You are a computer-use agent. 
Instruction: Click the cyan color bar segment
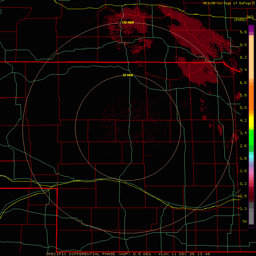(x=251, y=156)
